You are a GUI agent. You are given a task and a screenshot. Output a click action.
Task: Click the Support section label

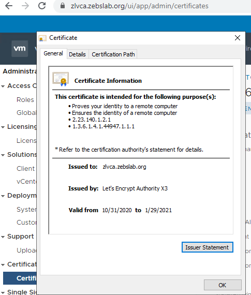(21, 237)
